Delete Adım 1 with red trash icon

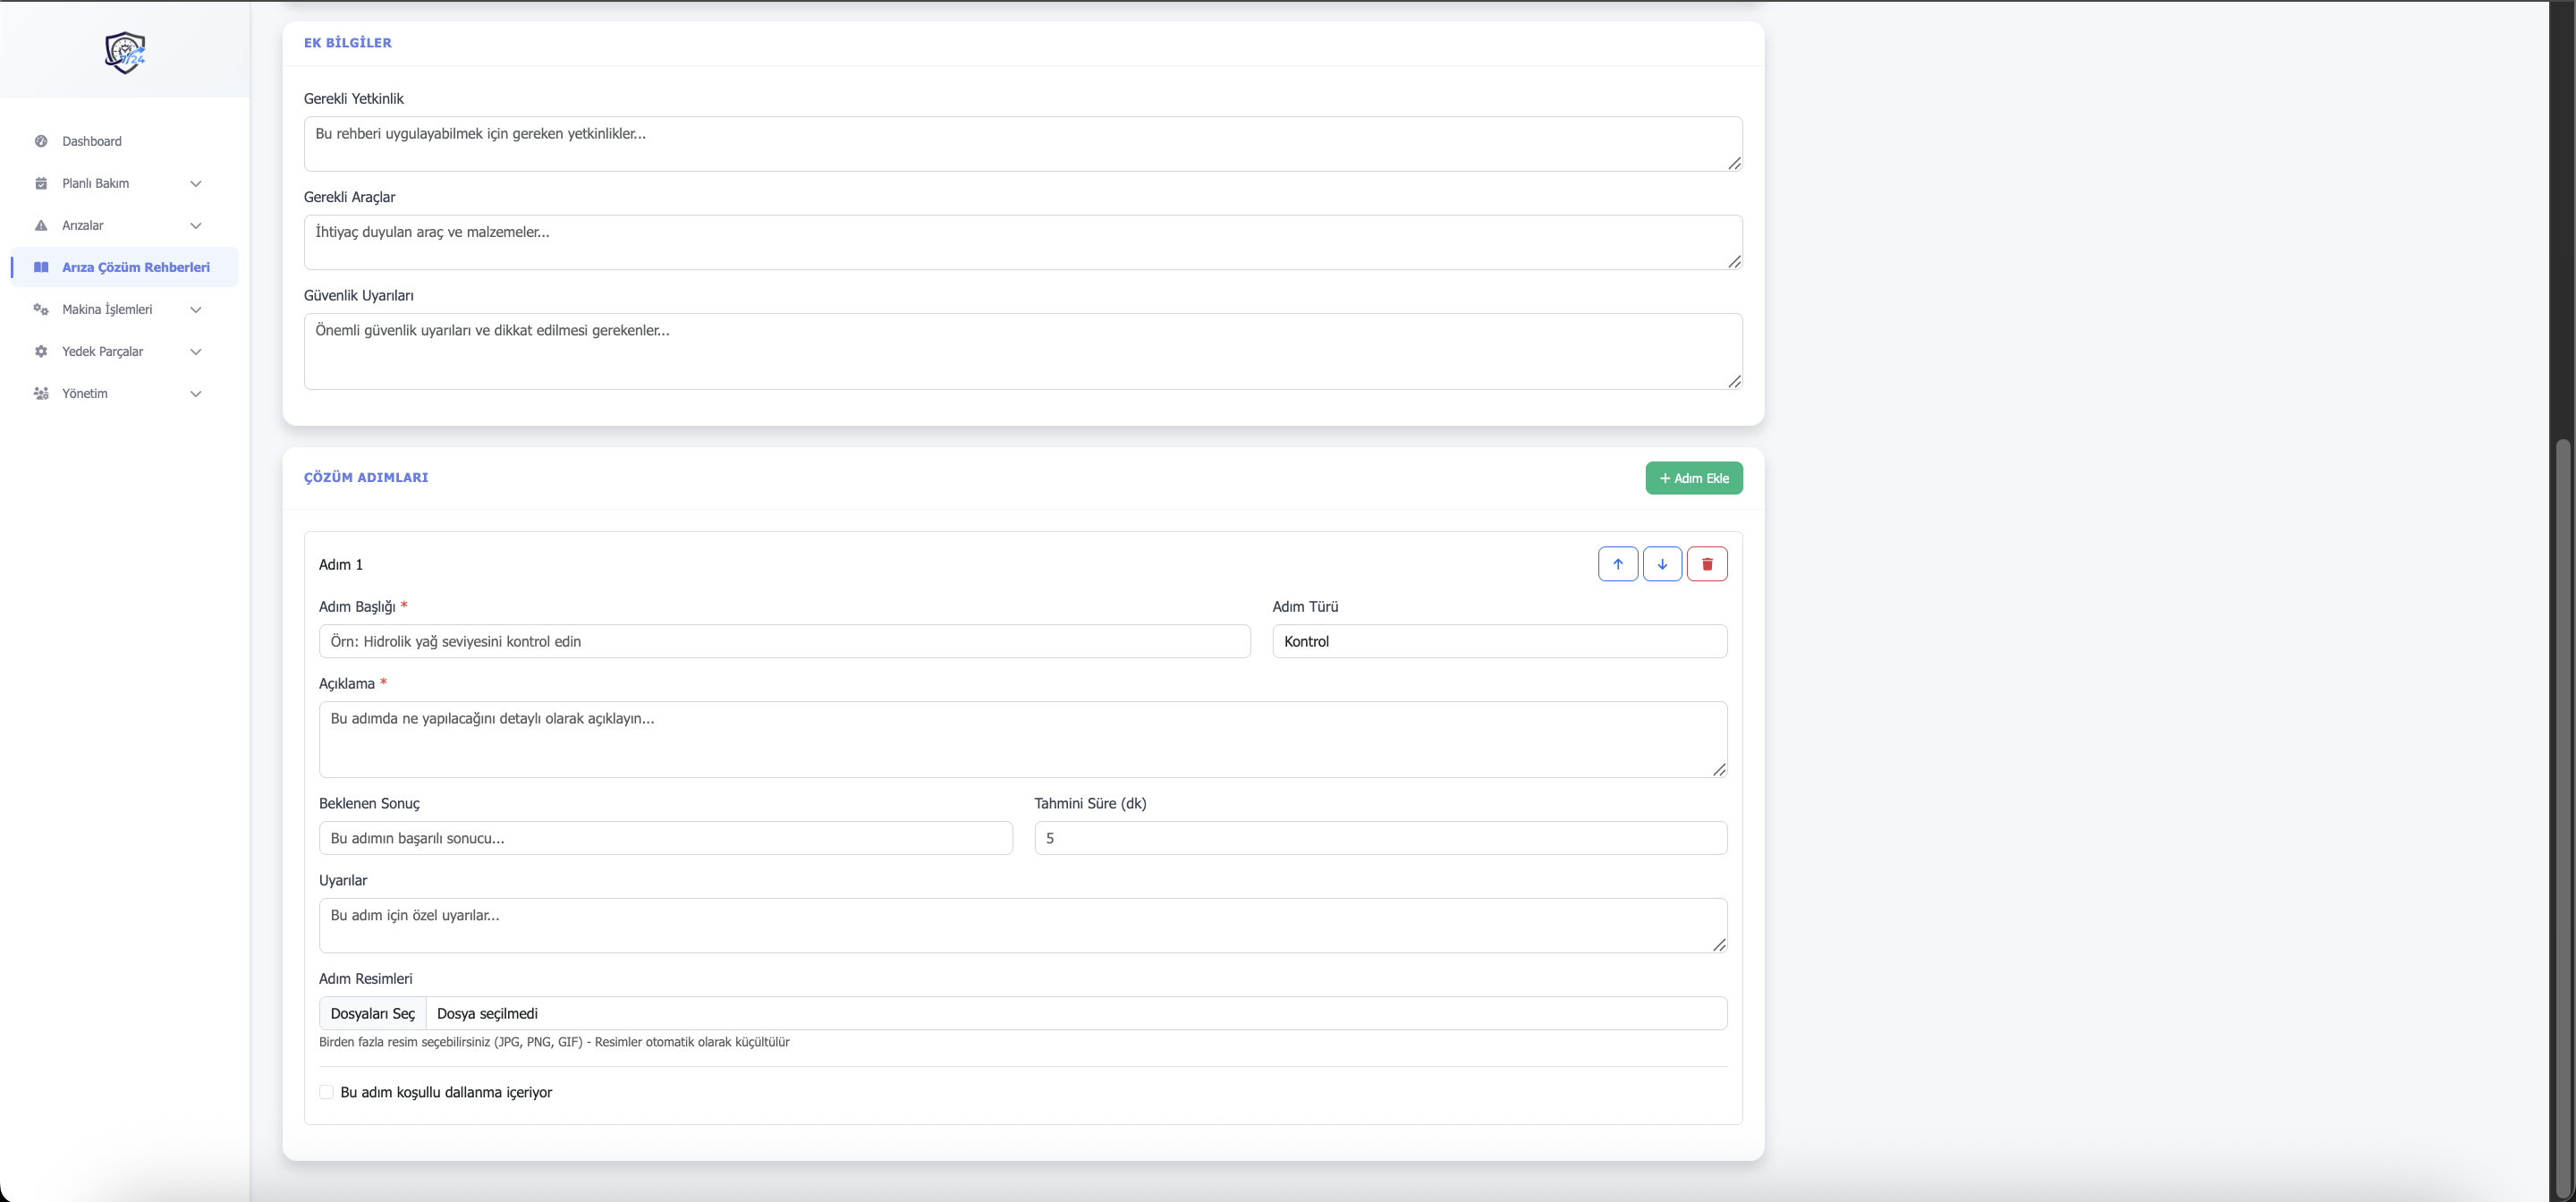[1706, 564]
